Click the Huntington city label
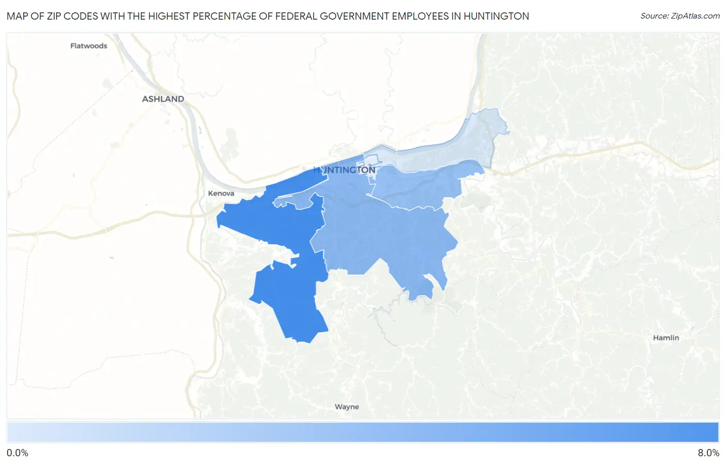This screenshot has height=464, width=726. (x=344, y=170)
